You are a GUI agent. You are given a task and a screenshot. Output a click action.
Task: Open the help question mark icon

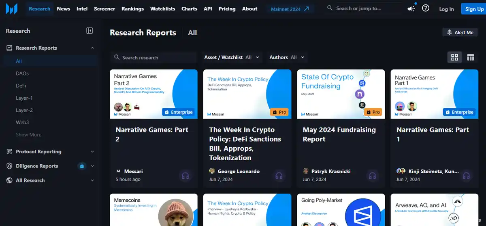(x=425, y=8)
